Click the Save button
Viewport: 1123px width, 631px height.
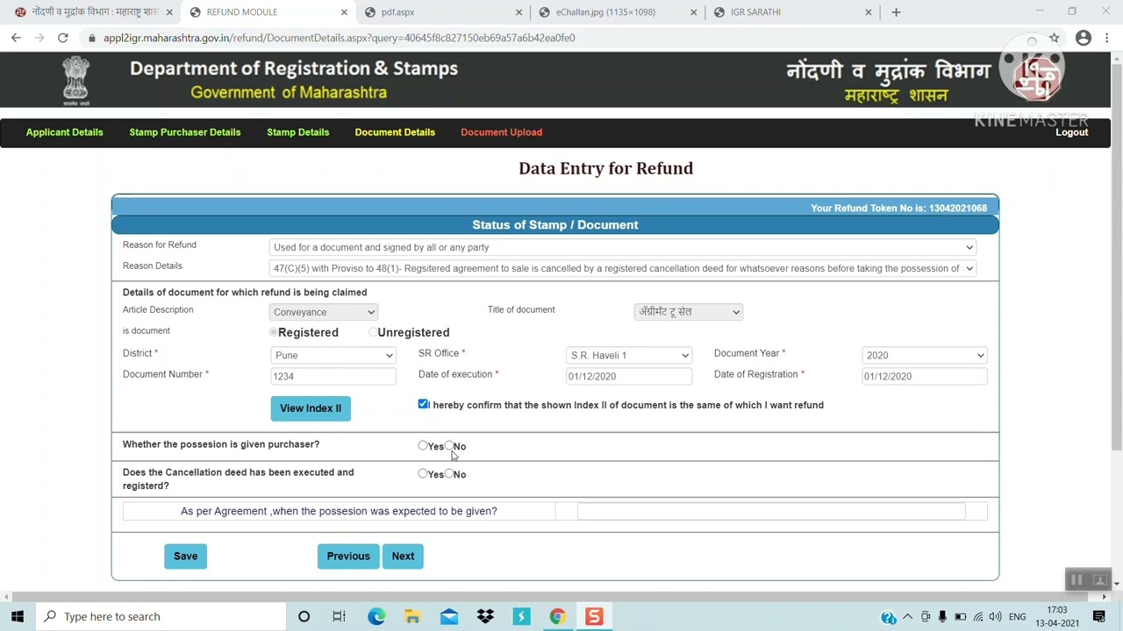185,556
